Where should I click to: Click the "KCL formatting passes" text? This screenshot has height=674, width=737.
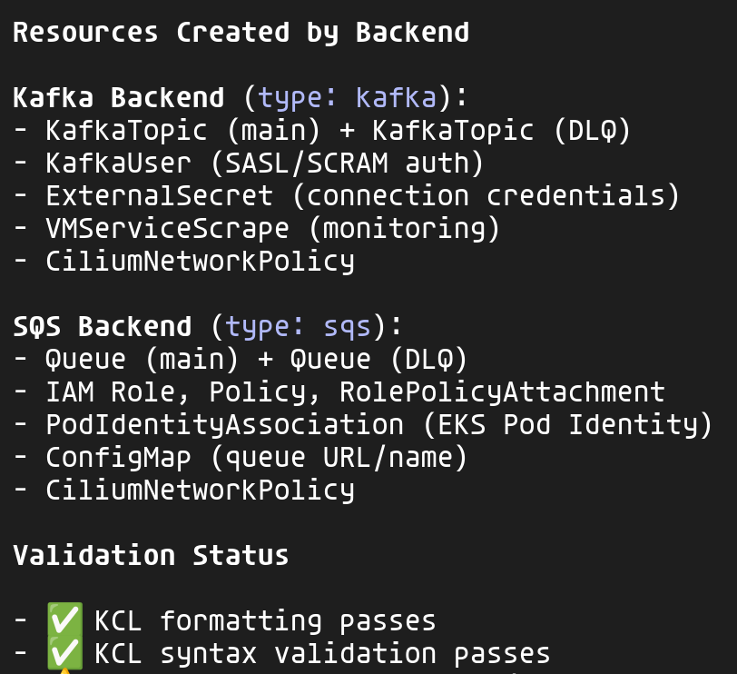click(x=265, y=621)
